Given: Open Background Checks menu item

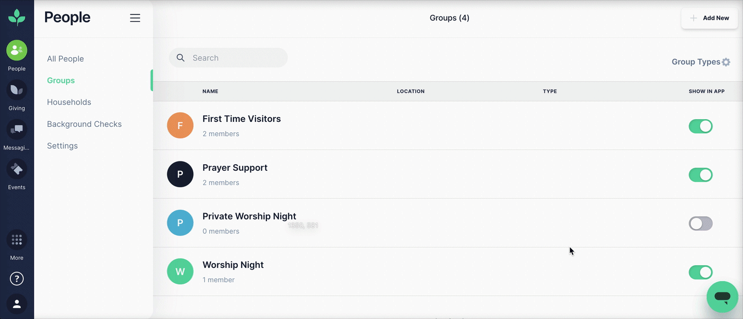Looking at the screenshot, I should click(x=84, y=124).
